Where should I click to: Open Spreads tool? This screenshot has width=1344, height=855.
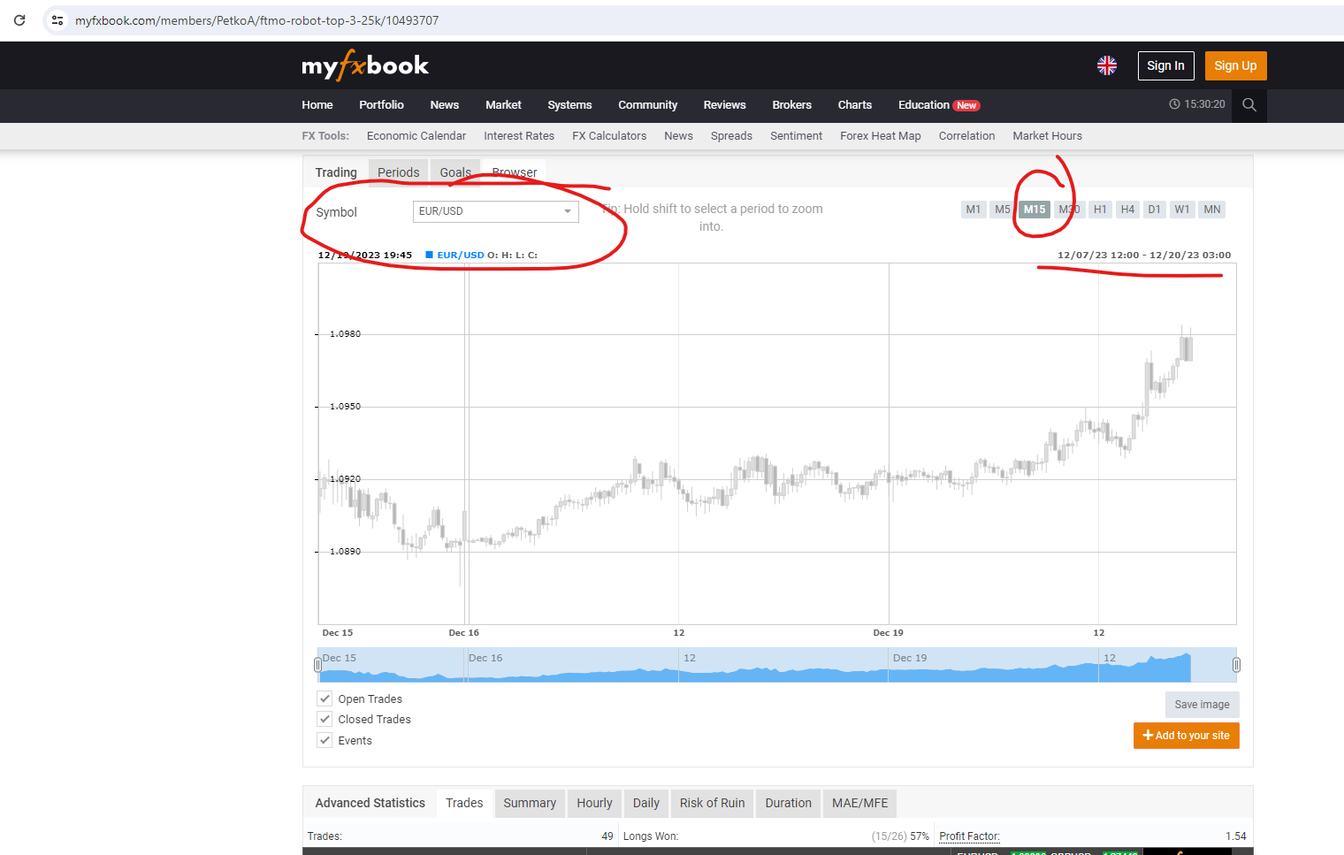click(x=731, y=135)
